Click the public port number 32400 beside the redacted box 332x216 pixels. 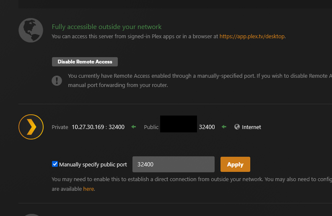(207, 127)
